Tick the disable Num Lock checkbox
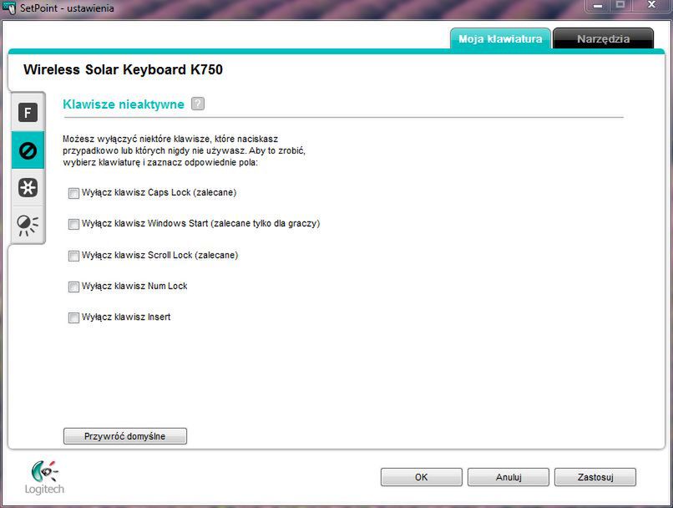The width and height of the screenshot is (673, 508). pos(73,287)
